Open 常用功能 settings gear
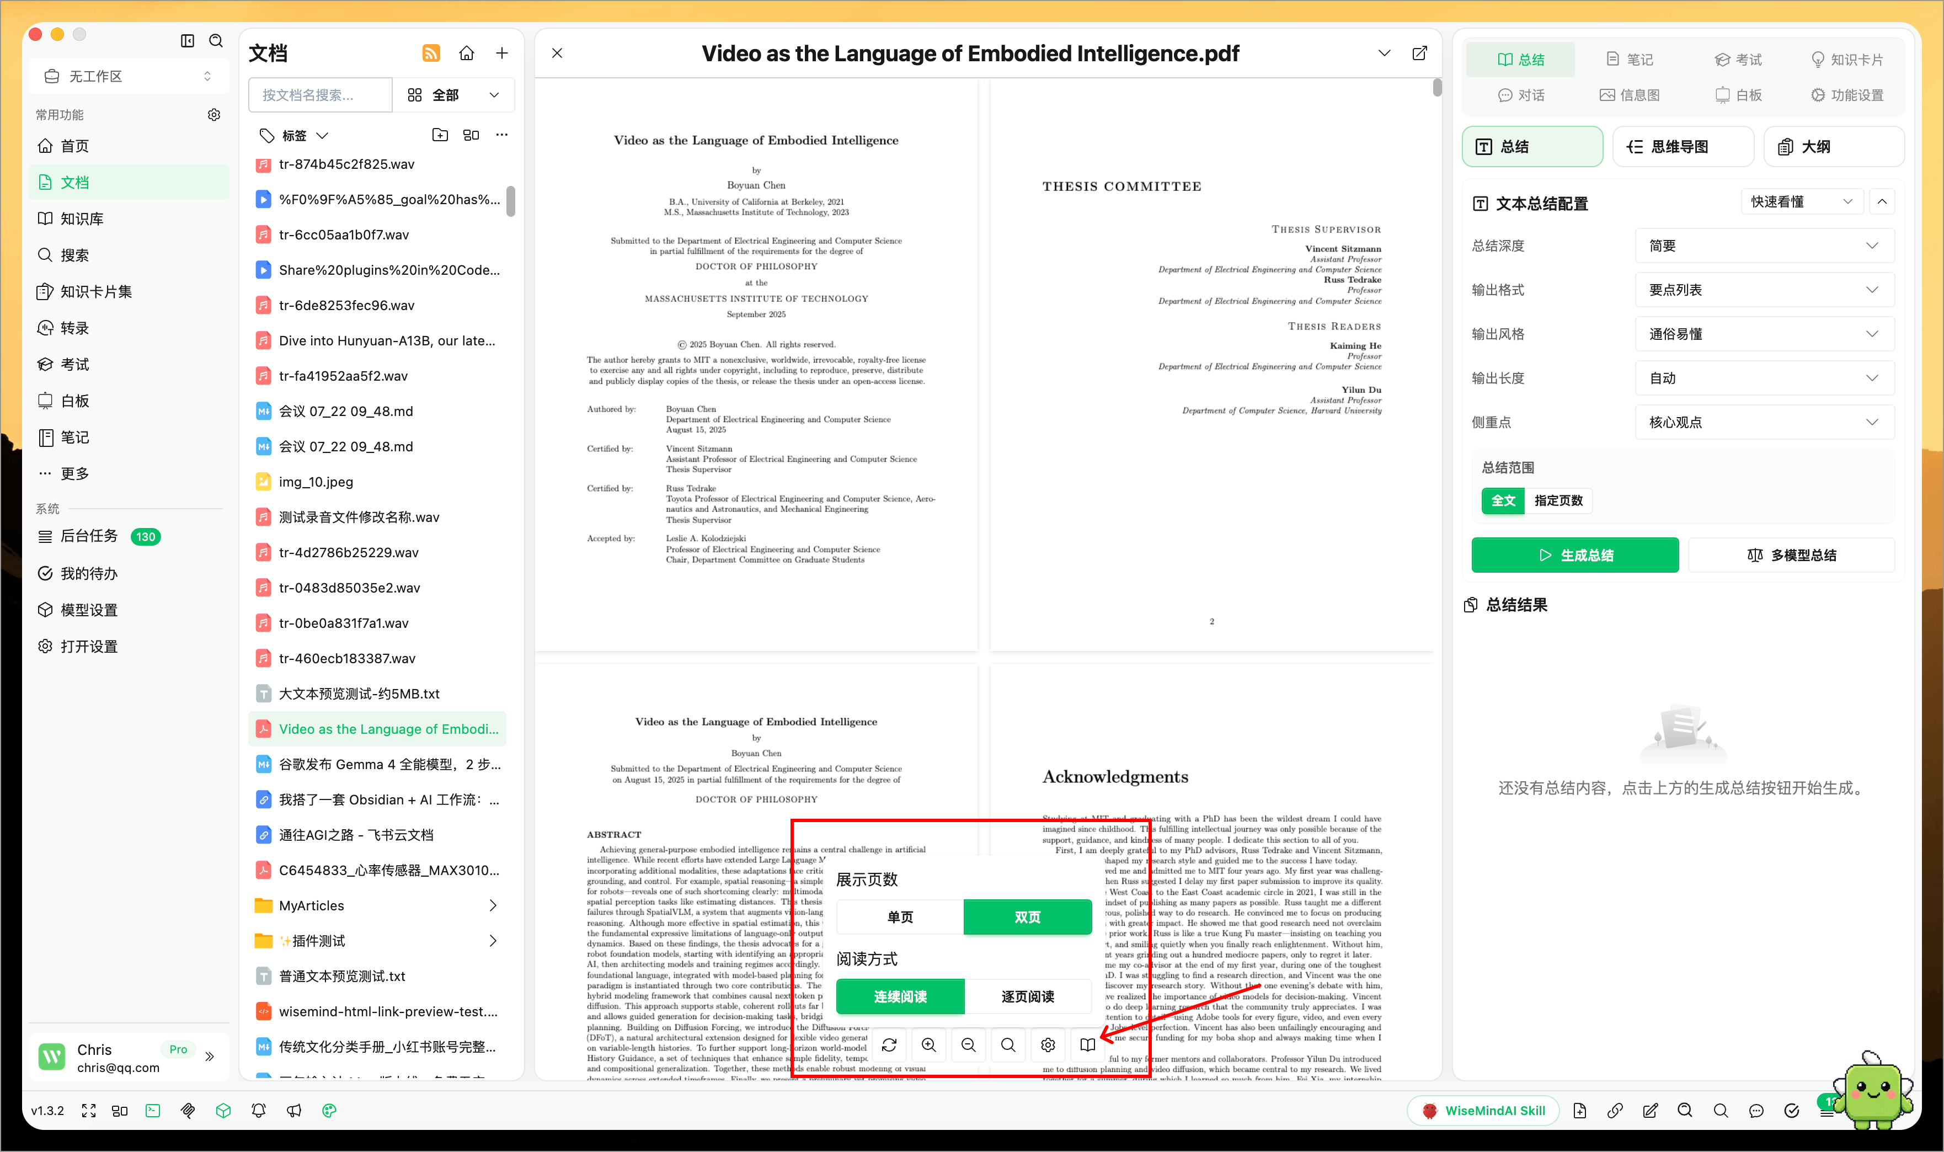Screen dimensions: 1944x1152 click(x=214, y=115)
